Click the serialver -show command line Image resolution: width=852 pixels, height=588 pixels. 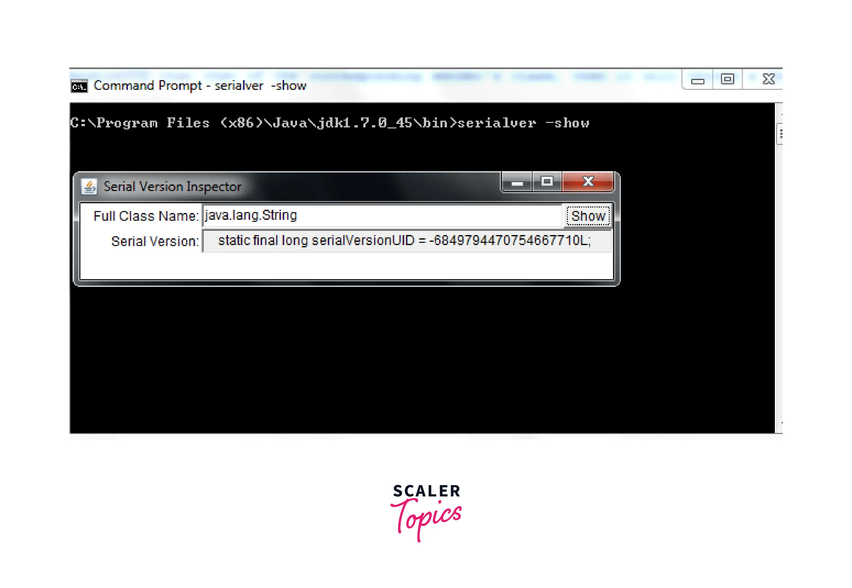(x=330, y=123)
